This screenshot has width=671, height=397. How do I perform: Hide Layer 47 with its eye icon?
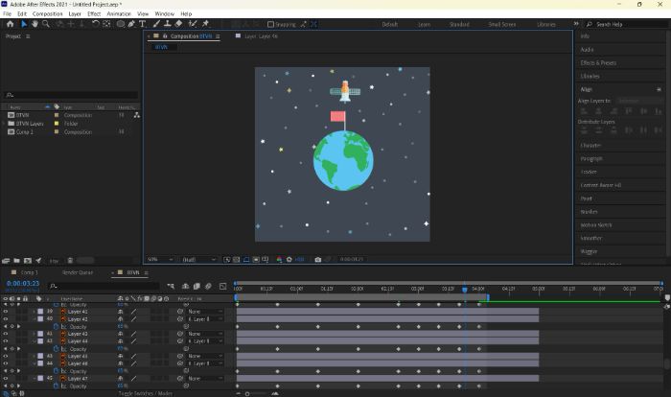pyautogui.click(x=6, y=379)
